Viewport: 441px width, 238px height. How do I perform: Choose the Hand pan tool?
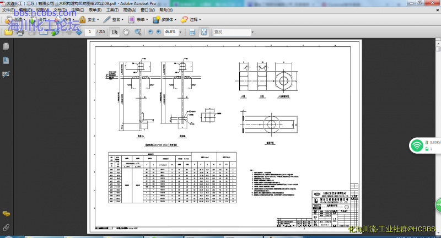click(x=126, y=32)
